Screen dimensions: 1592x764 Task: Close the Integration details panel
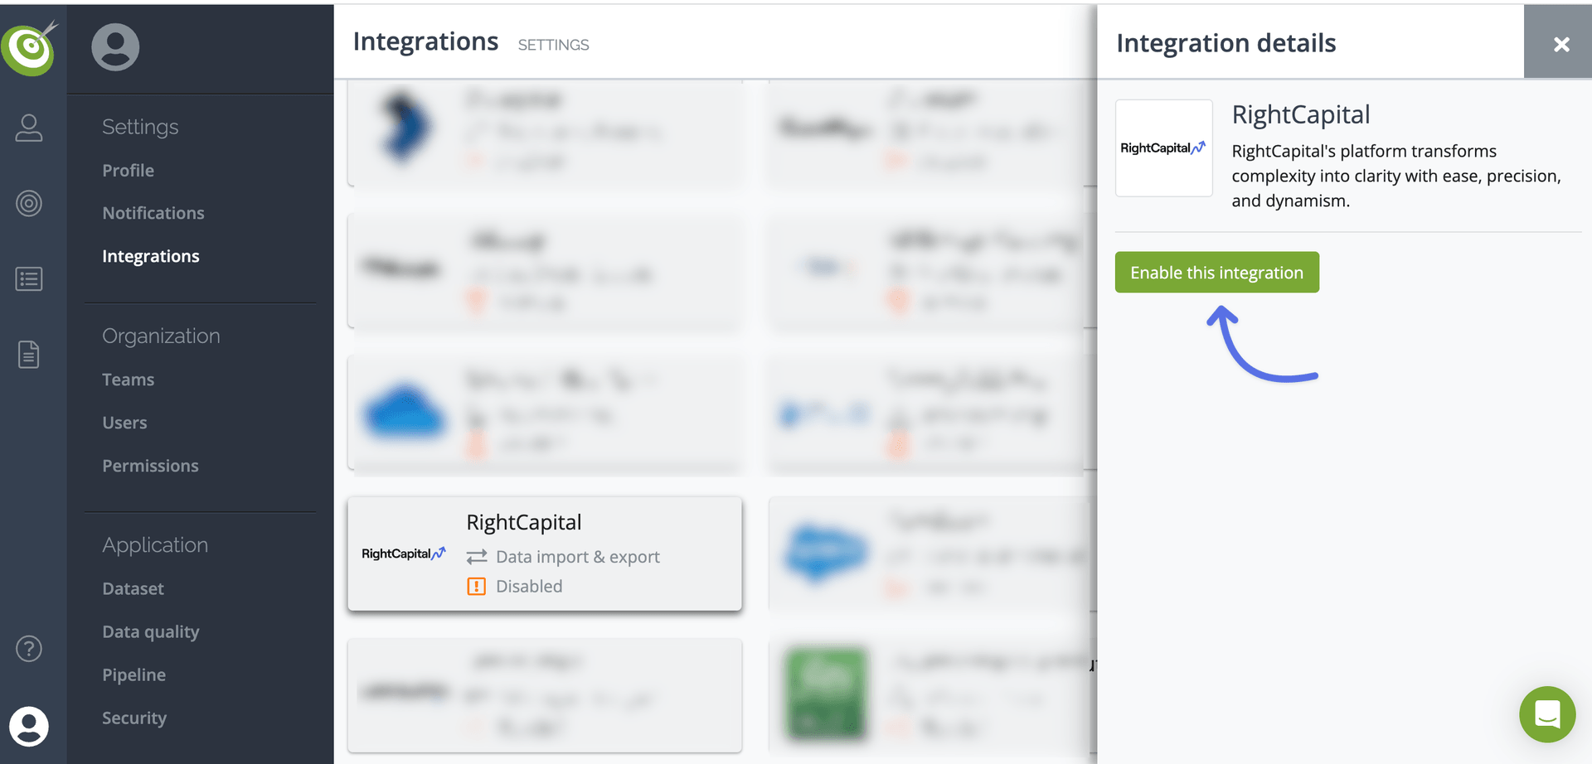[1560, 44]
